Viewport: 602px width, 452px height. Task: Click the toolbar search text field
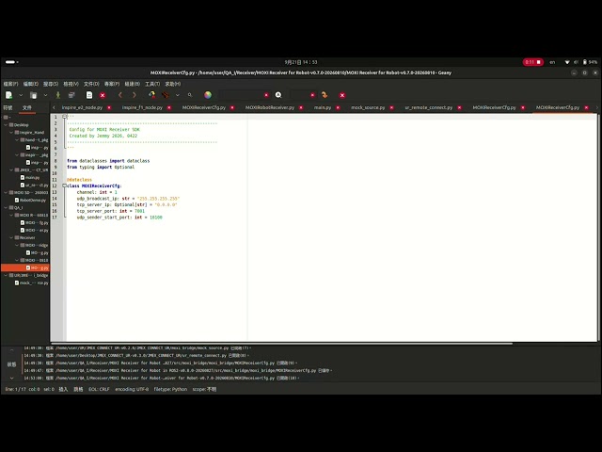click(241, 95)
